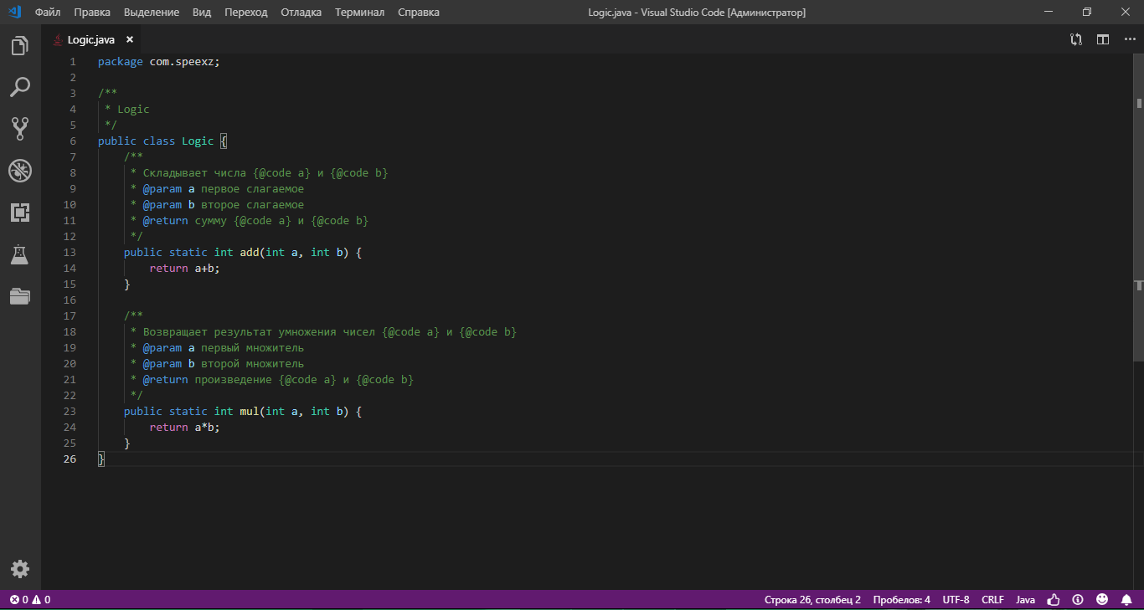Open the Explorer view in the activity bar

pos(20,45)
